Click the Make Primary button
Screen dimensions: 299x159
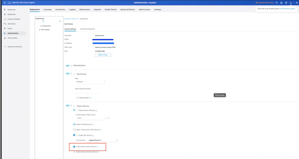[x=103, y=55]
